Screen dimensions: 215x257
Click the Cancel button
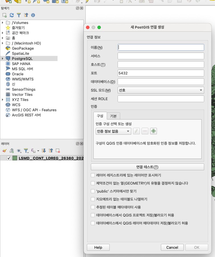point(172,247)
